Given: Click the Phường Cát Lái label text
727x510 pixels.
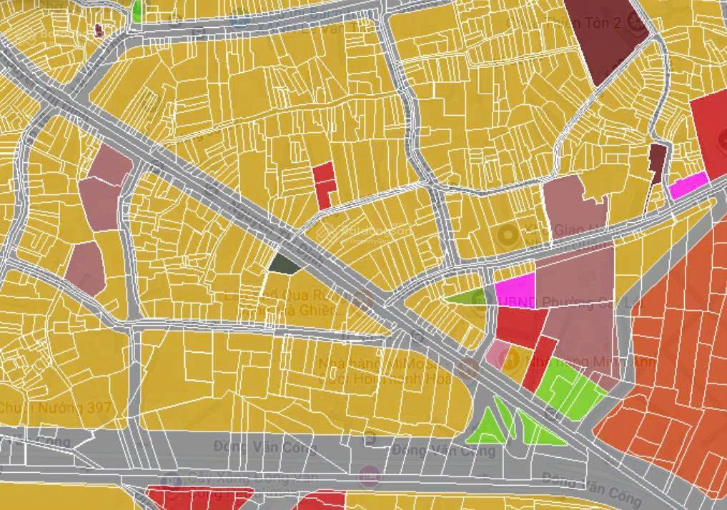Looking at the screenshot, I should pyautogui.click(x=594, y=303).
